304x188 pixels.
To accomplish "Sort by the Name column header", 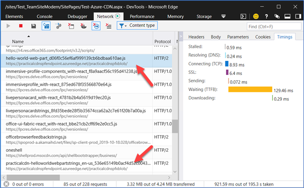I will (x=18, y=41).
